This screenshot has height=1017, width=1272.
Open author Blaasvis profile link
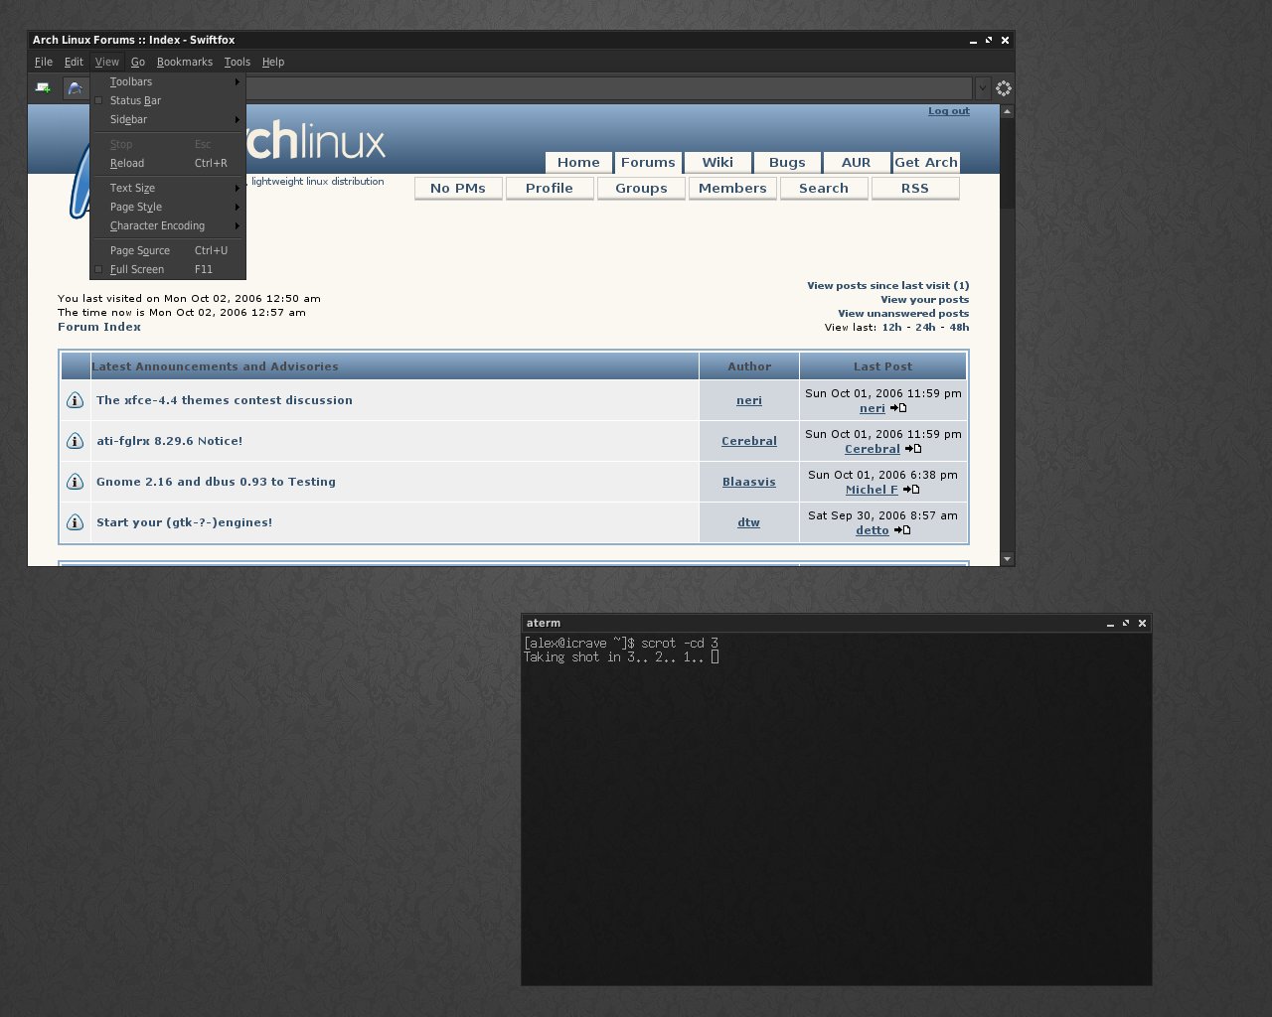click(749, 482)
